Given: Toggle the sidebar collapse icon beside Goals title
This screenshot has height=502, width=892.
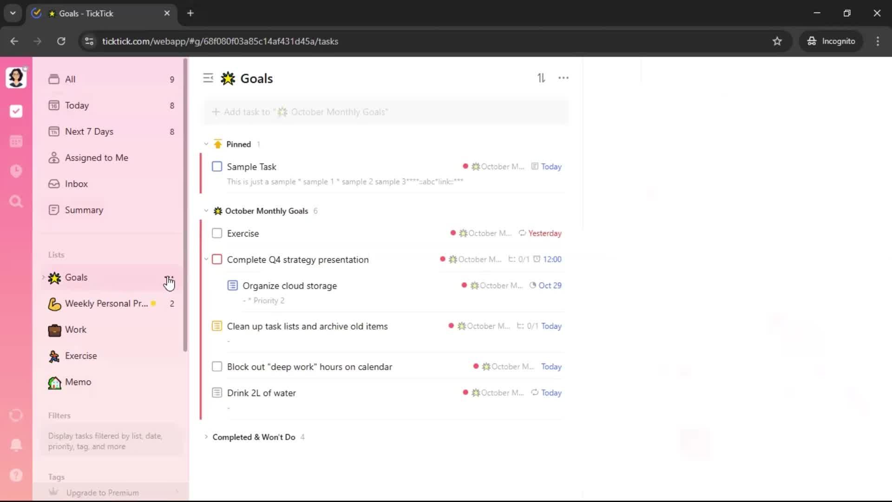Looking at the screenshot, I should click(208, 78).
